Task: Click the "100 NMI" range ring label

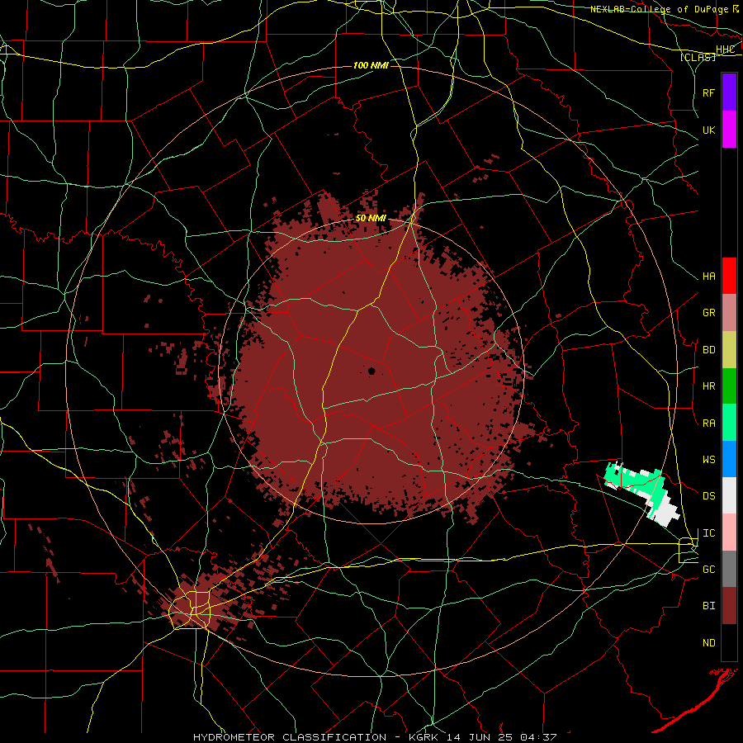Action: coord(371,65)
